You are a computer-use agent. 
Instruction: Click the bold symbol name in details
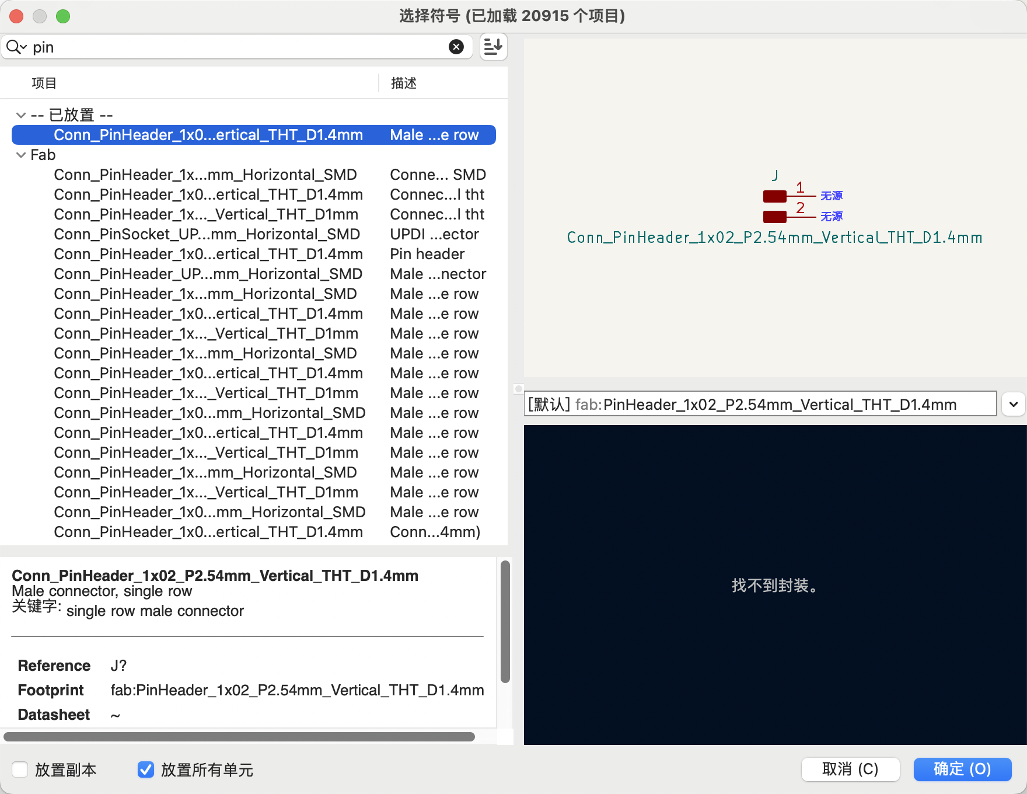click(215, 576)
